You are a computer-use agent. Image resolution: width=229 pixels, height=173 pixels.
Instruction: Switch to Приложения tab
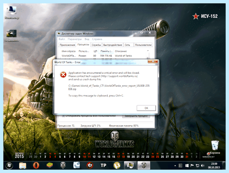[67, 45]
